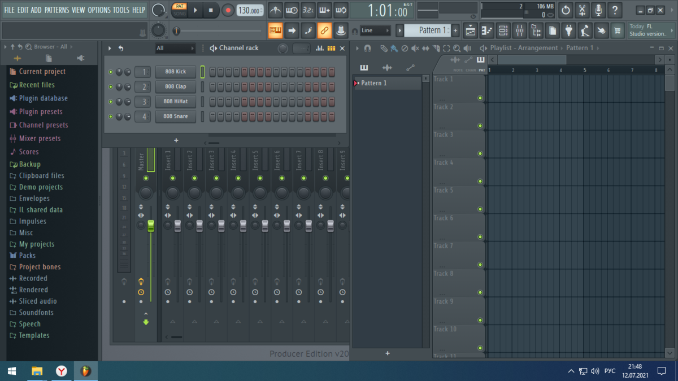This screenshot has width=678, height=381.
Task: Select Pattern 1 in the Playlist picker
Action: coord(387,83)
